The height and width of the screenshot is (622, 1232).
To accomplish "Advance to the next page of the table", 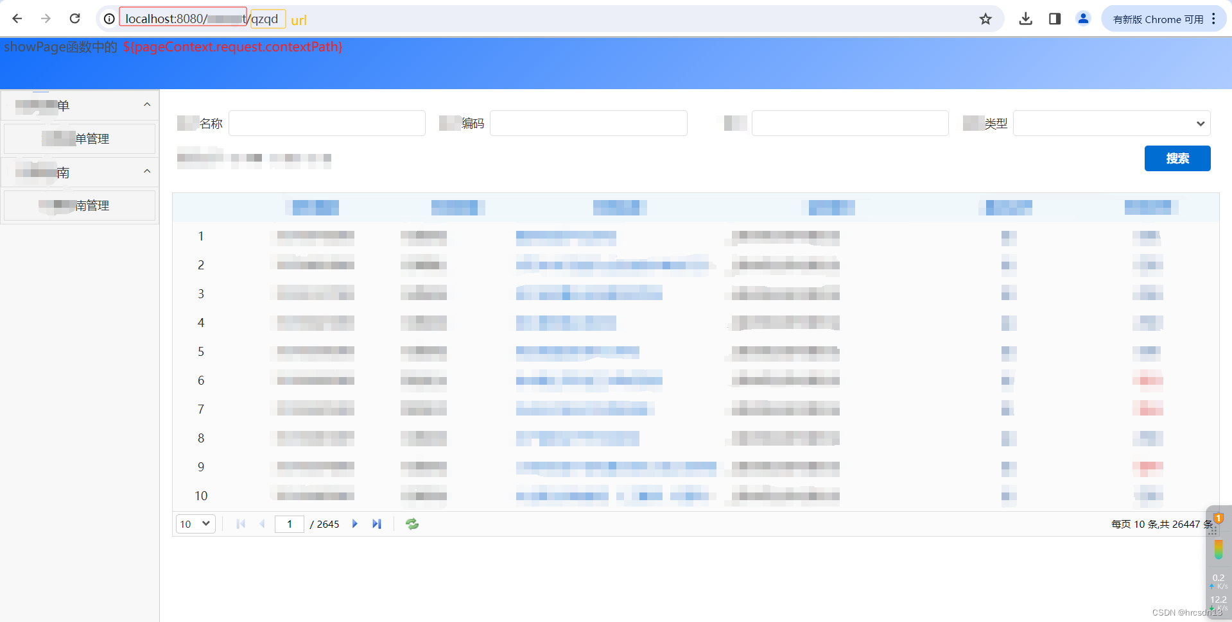I will coord(355,524).
